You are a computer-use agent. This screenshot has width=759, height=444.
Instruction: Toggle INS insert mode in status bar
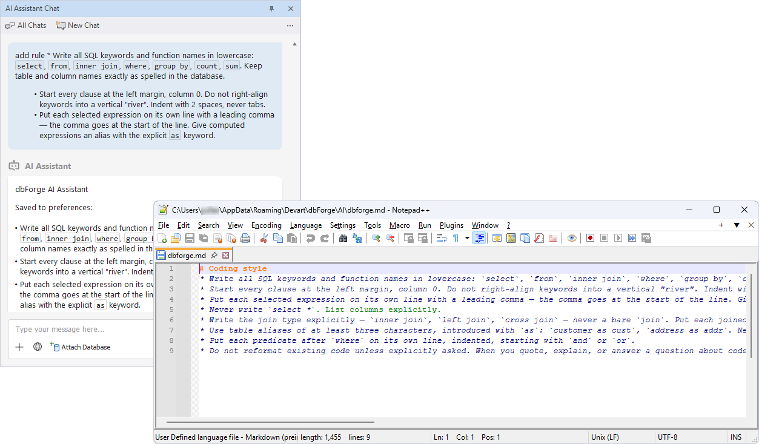(736, 437)
